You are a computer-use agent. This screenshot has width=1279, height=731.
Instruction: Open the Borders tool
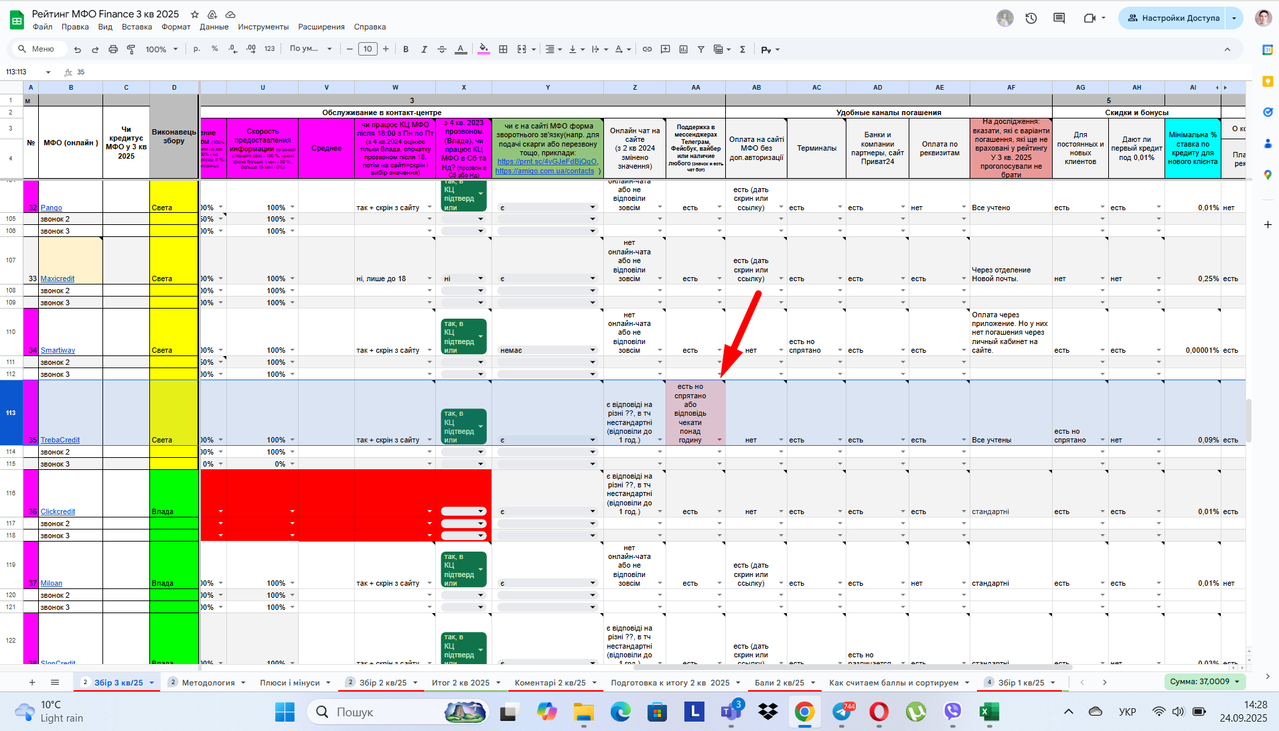[x=503, y=49]
